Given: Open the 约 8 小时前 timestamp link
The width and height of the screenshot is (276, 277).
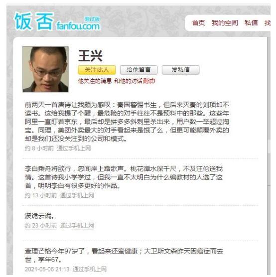Looking at the screenshot, I should click(x=39, y=148).
